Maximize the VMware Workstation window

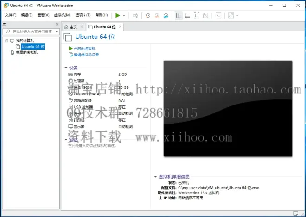pos(284,6)
